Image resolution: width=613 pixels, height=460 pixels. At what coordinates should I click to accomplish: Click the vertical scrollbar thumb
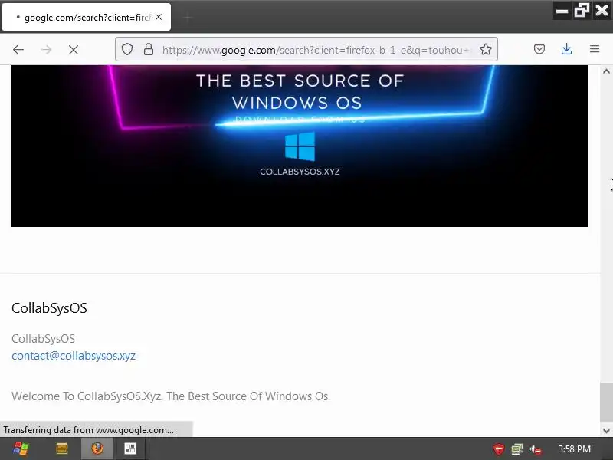606,403
